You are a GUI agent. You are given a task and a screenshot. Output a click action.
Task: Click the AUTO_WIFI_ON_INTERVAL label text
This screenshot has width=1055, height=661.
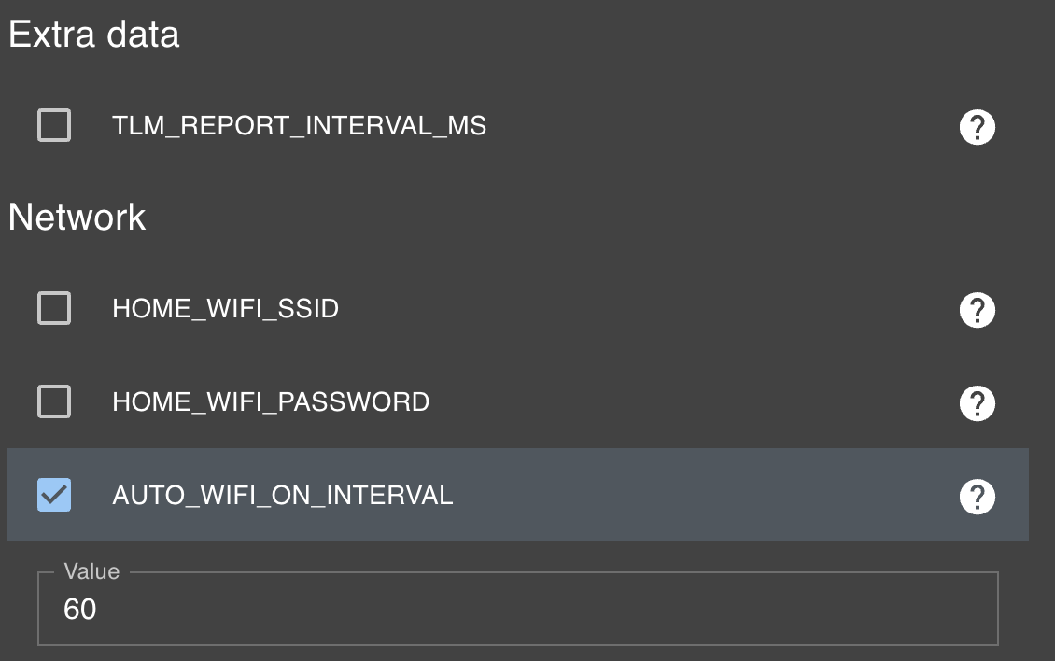coord(283,496)
